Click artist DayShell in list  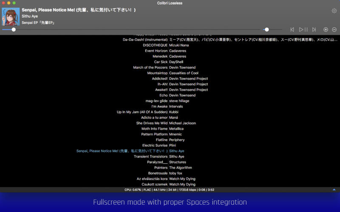coord(176,62)
